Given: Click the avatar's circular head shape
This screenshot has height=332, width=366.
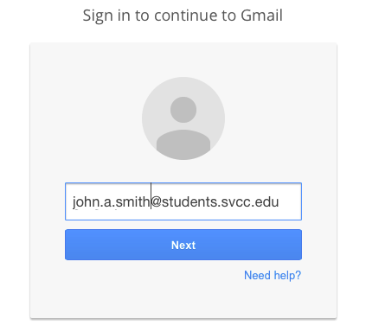Looking at the screenshot, I should click(x=183, y=110).
